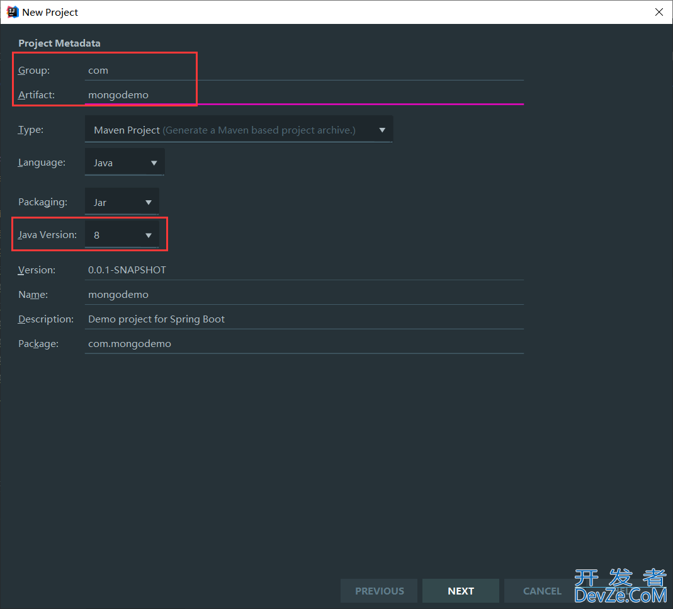
Task: Edit the Description field
Action: (x=304, y=319)
